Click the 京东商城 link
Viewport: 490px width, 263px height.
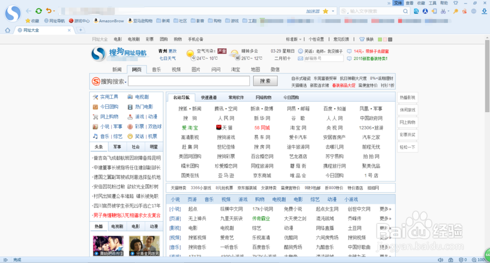(262, 175)
